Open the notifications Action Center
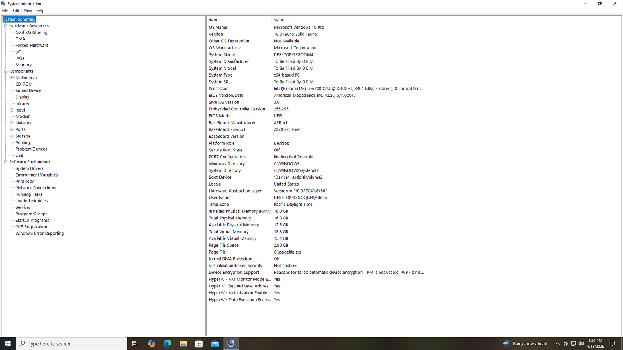The width and height of the screenshot is (623, 350). (x=612, y=343)
